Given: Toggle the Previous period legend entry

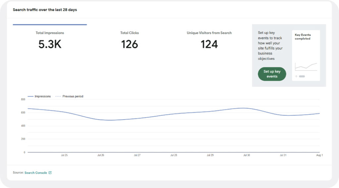Looking at the screenshot, I should [69, 96].
